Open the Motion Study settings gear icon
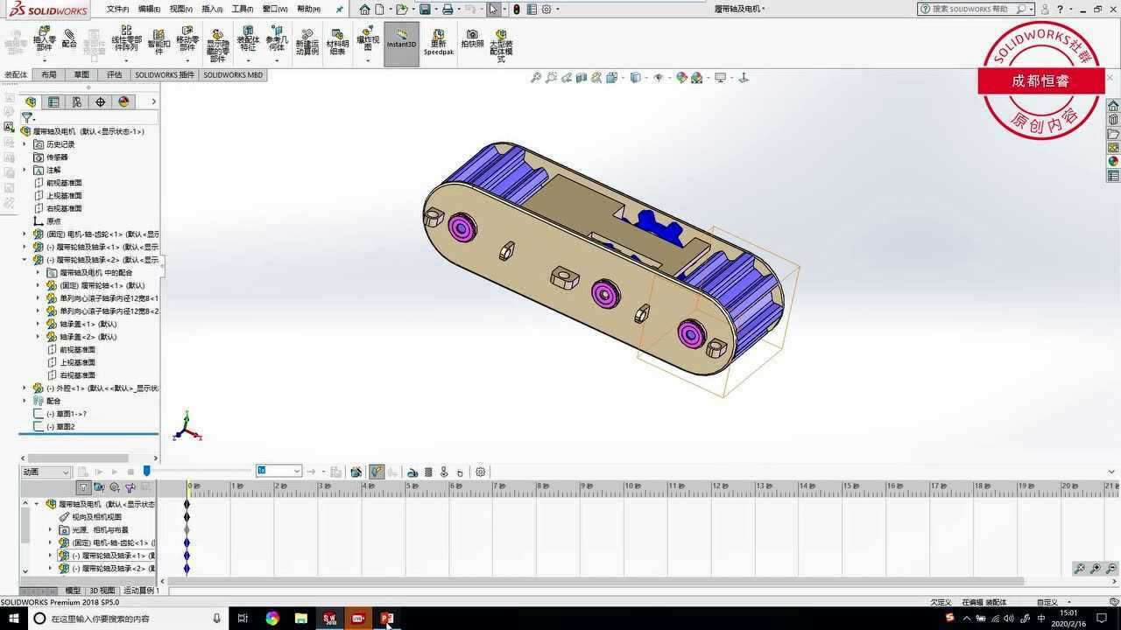This screenshot has height=630, width=1121. (x=480, y=472)
